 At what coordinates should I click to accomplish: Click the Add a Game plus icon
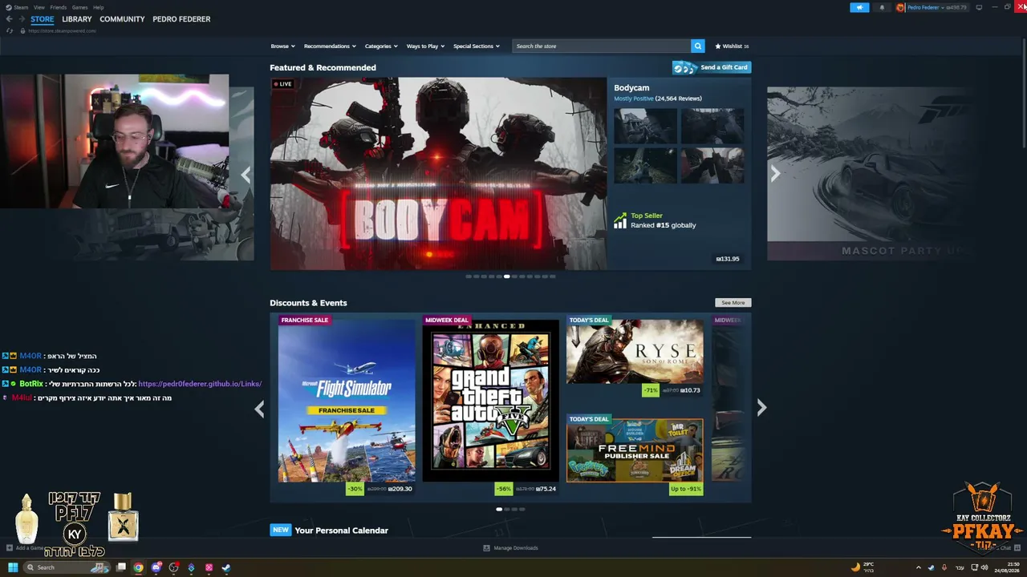pyautogui.click(x=10, y=548)
